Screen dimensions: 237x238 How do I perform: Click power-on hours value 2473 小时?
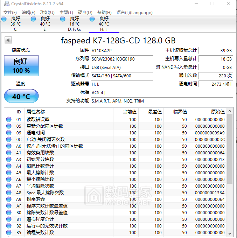click(x=216, y=84)
